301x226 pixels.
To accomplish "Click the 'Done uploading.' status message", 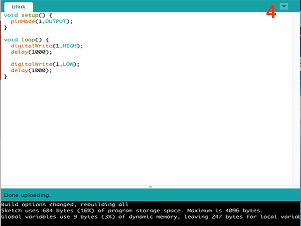I will click(x=27, y=195).
